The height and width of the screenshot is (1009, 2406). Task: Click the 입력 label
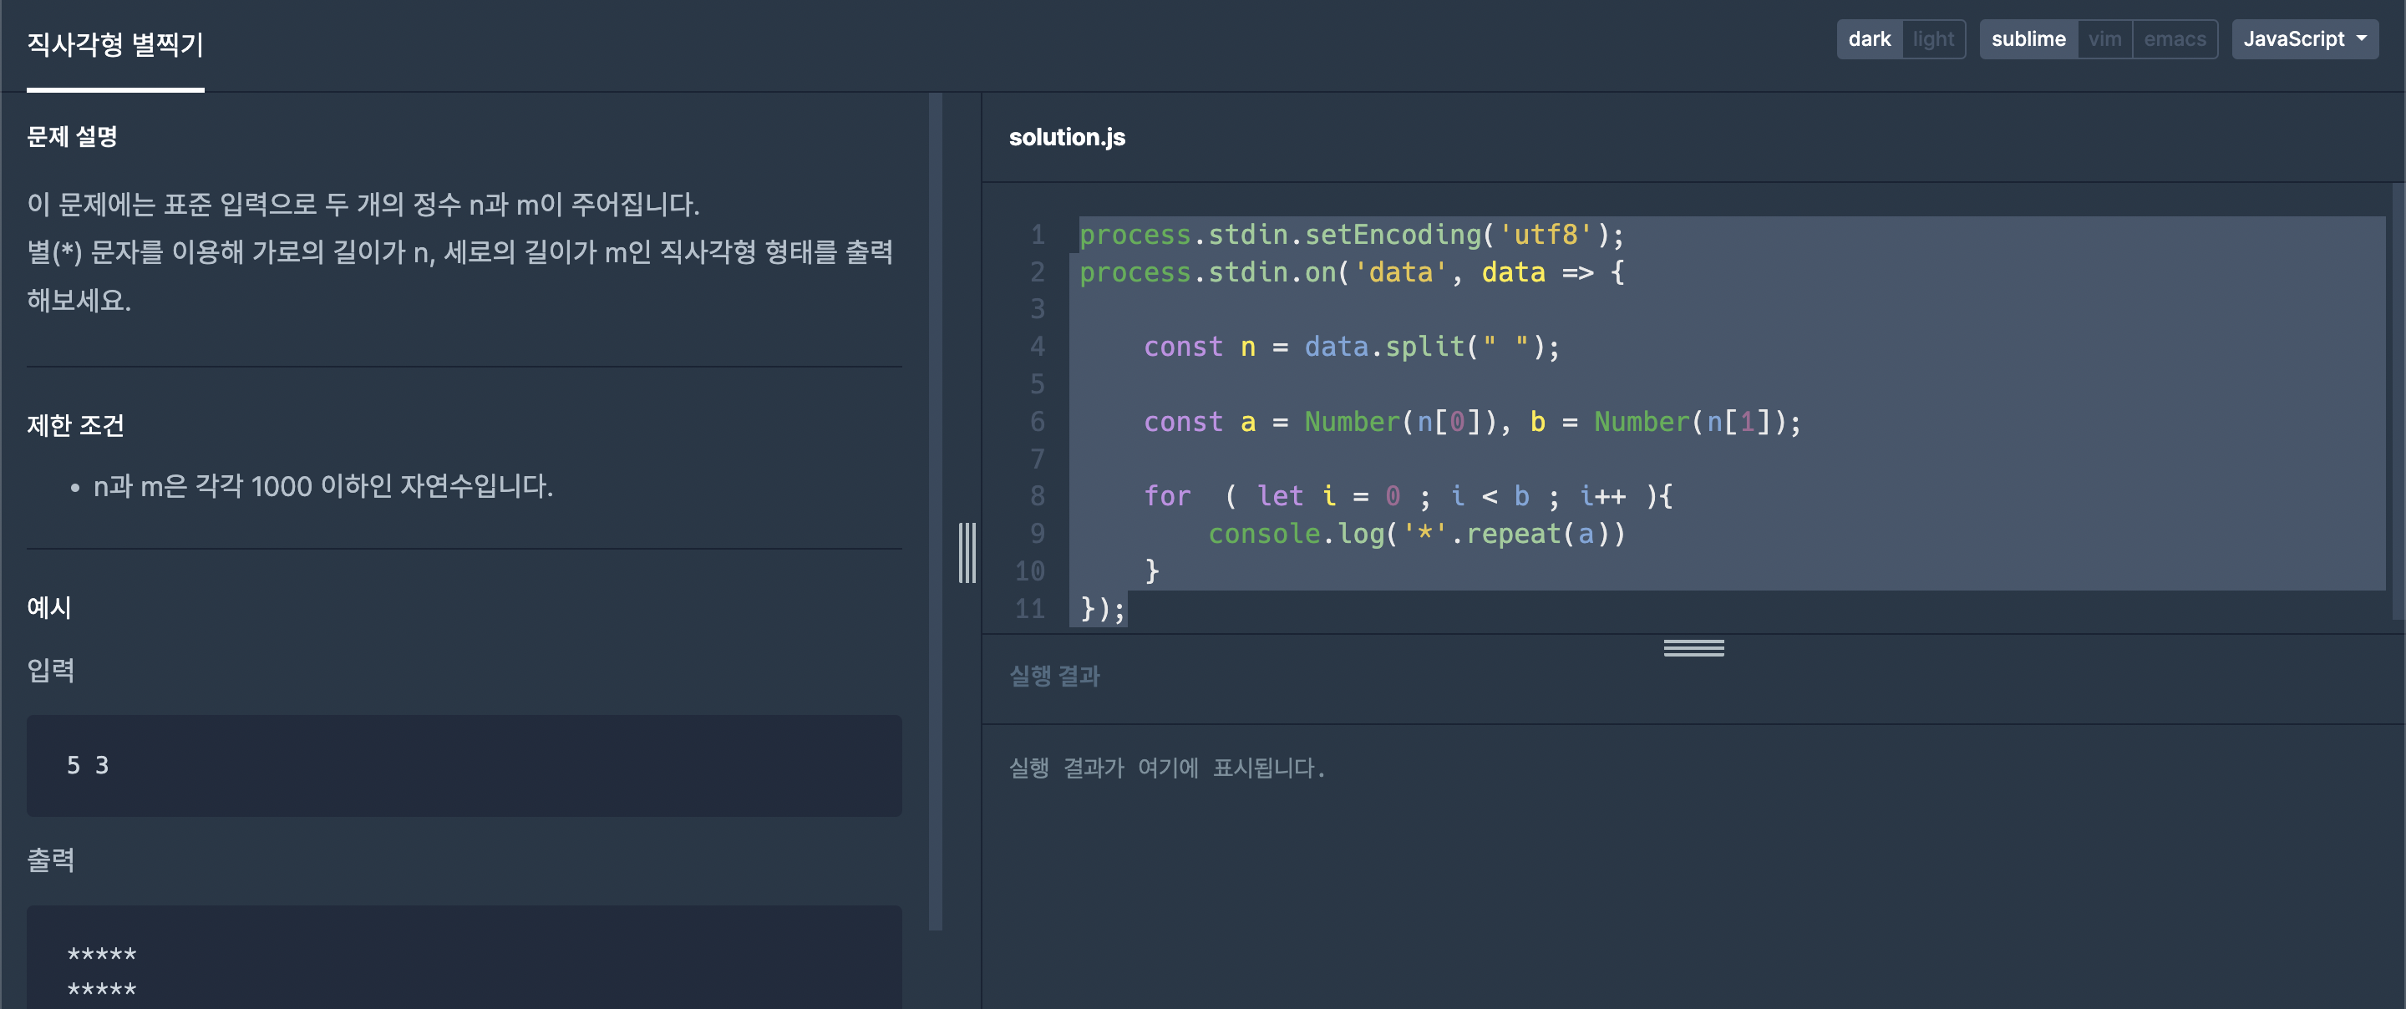(x=50, y=670)
